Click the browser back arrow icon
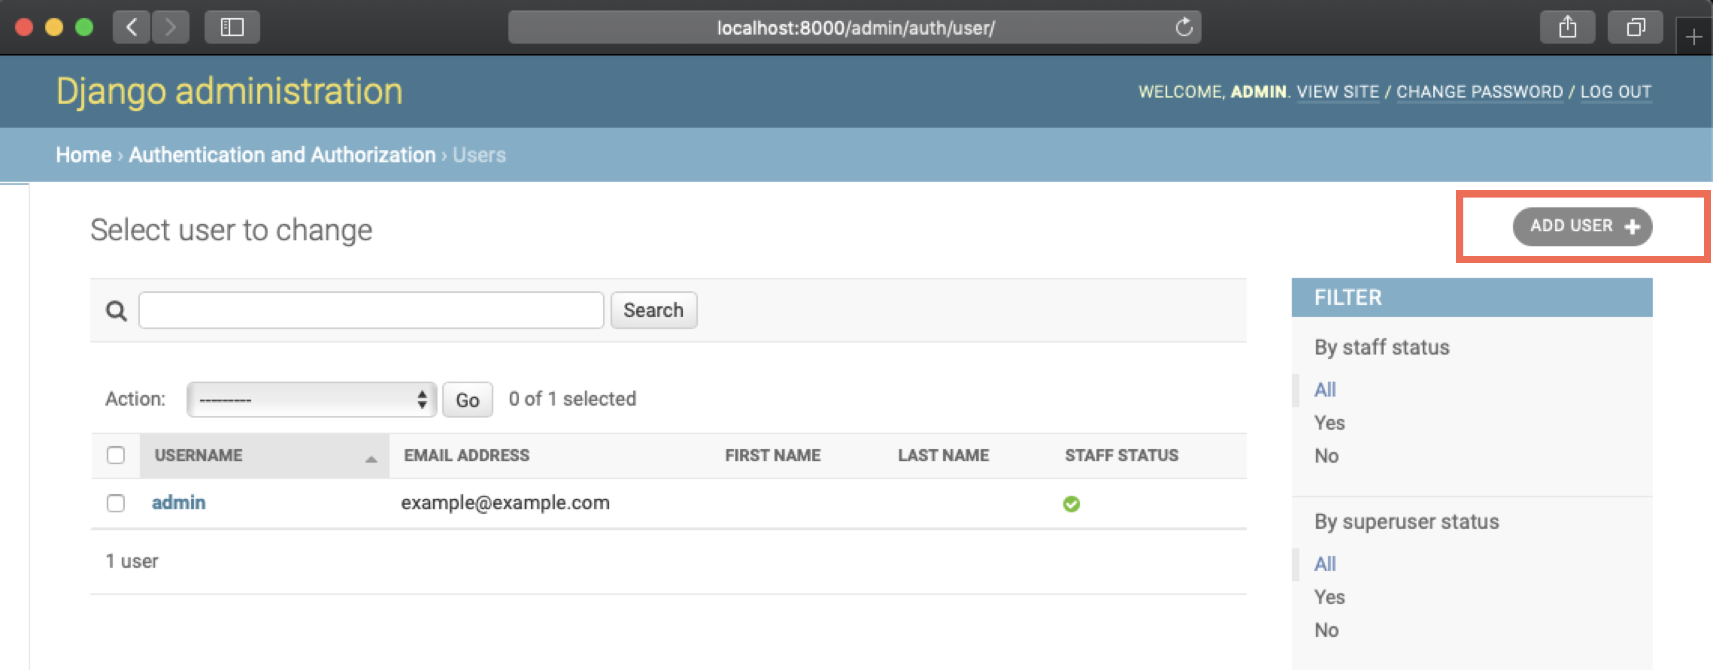Viewport: 1713px width, 670px height. [132, 27]
